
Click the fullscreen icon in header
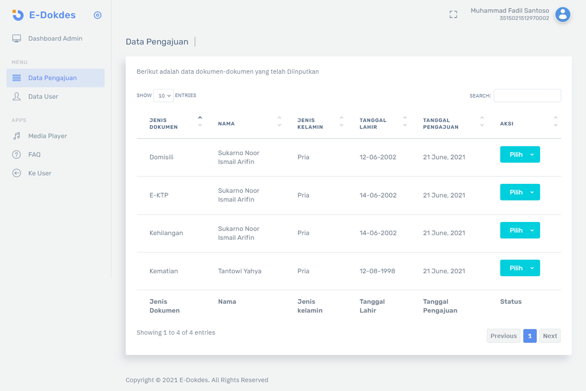[x=453, y=15]
